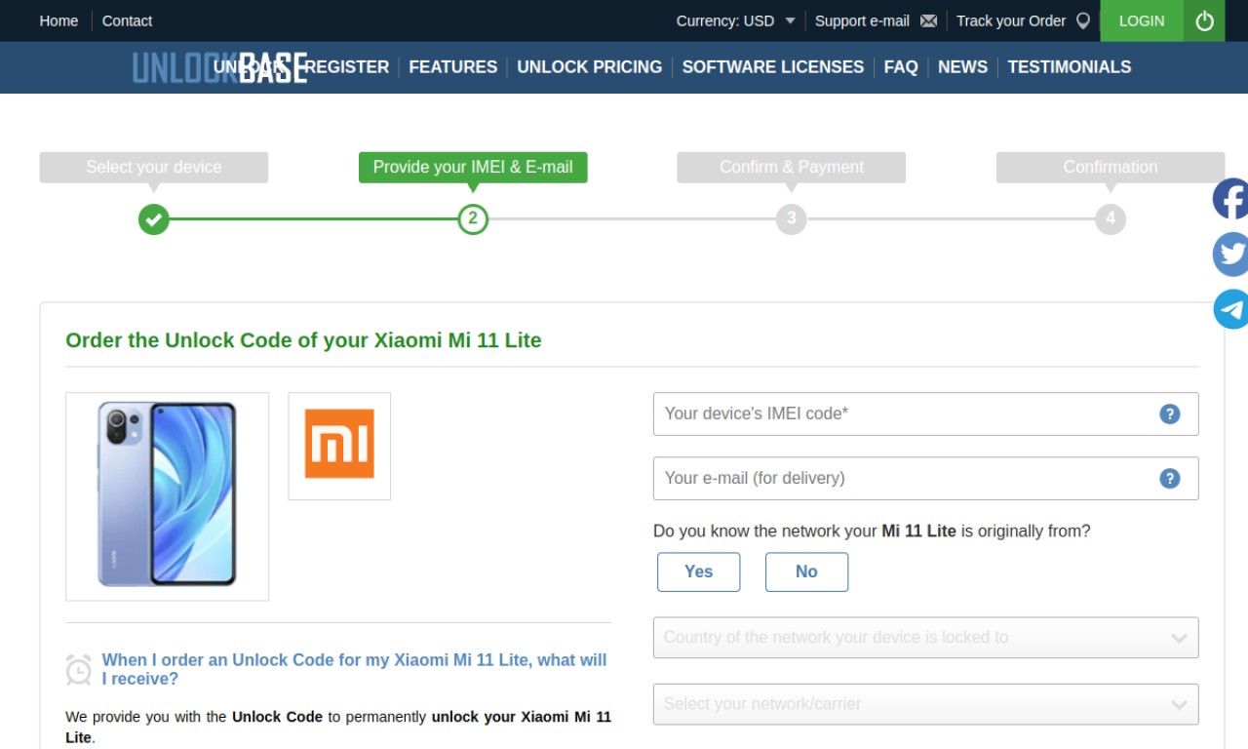1248x749 pixels.
Task: Click the Track your Order link text
Action: 1011,20
